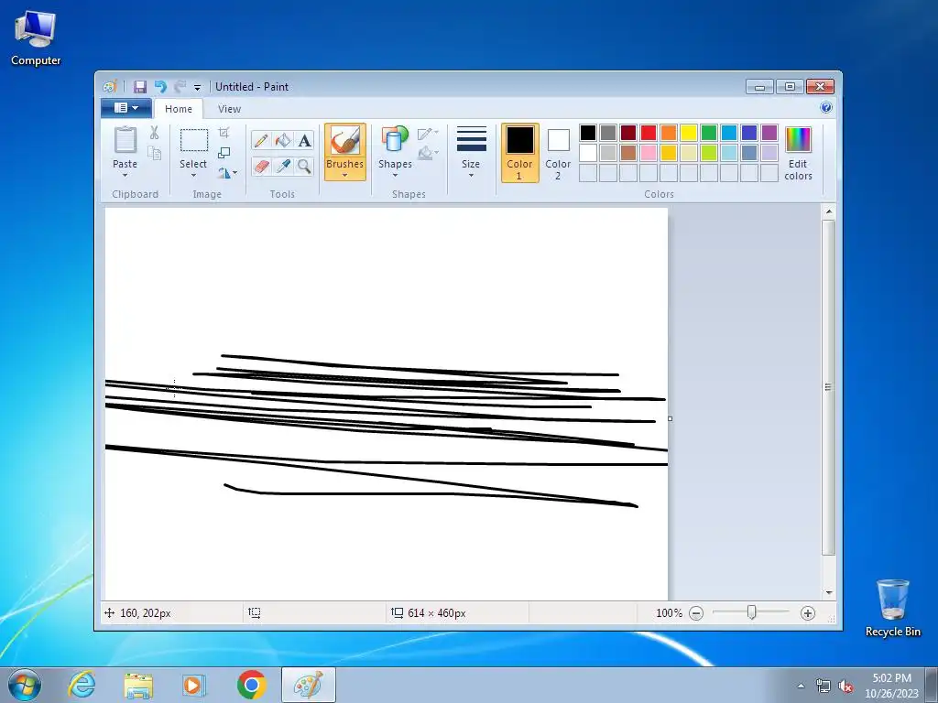Viewport: 938px width, 703px height.
Task: Open Edit colors dialog
Action: 798,153
